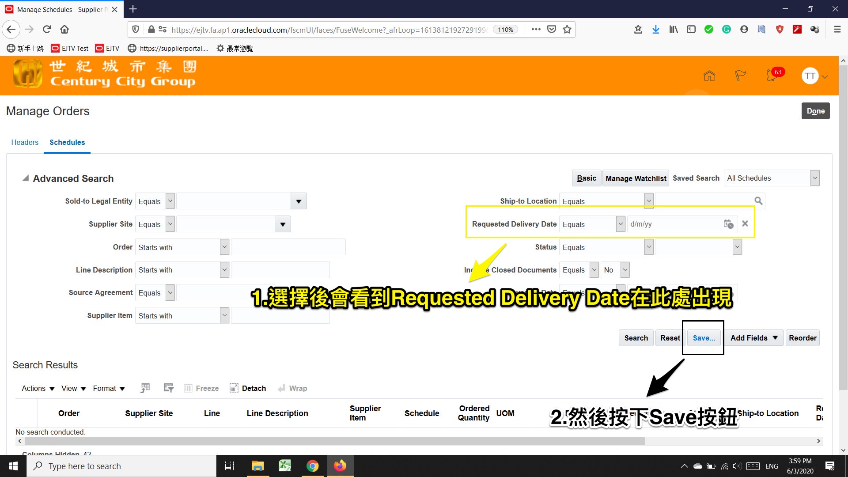Image resolution: width=848 pixels, height=477 pixels.
Task: Open Windows Start menu
Action: (13, 466)
